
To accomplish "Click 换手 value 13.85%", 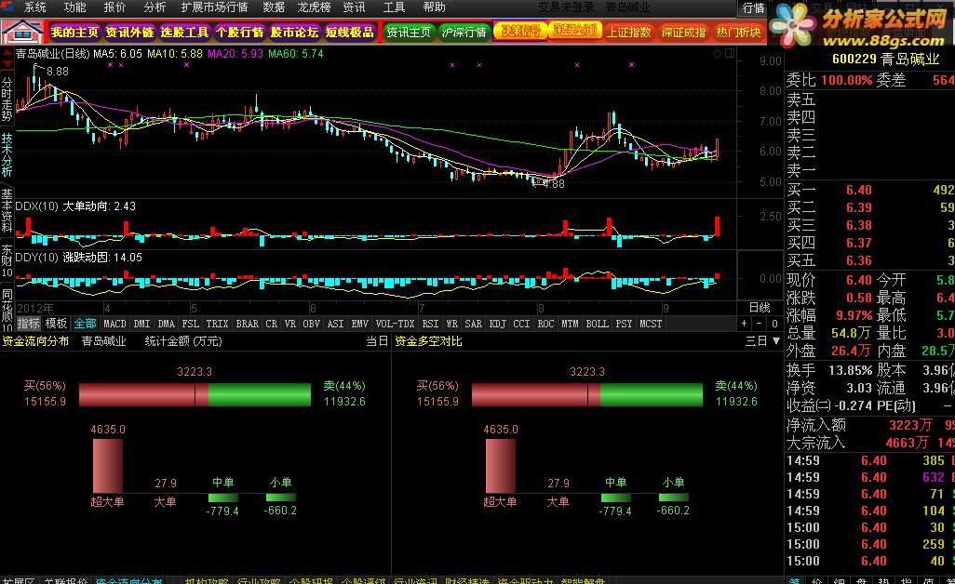I will 850,370.
